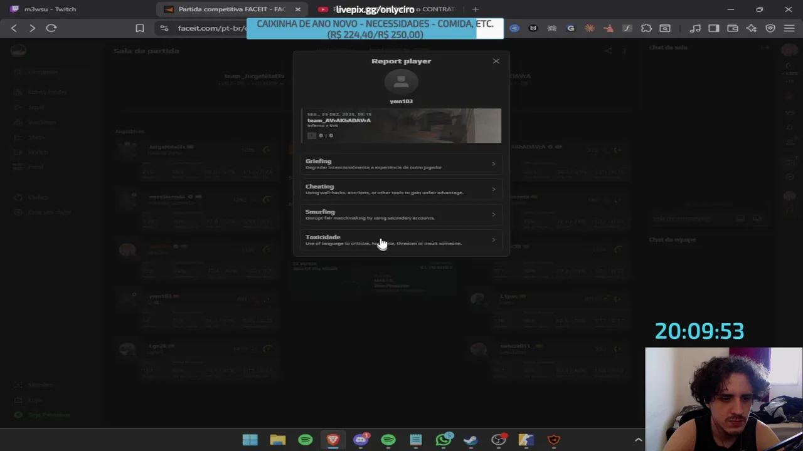The width and height of the screenshot is (803, 451).
Task: Open a new browser tab
Action: point(476,9)
